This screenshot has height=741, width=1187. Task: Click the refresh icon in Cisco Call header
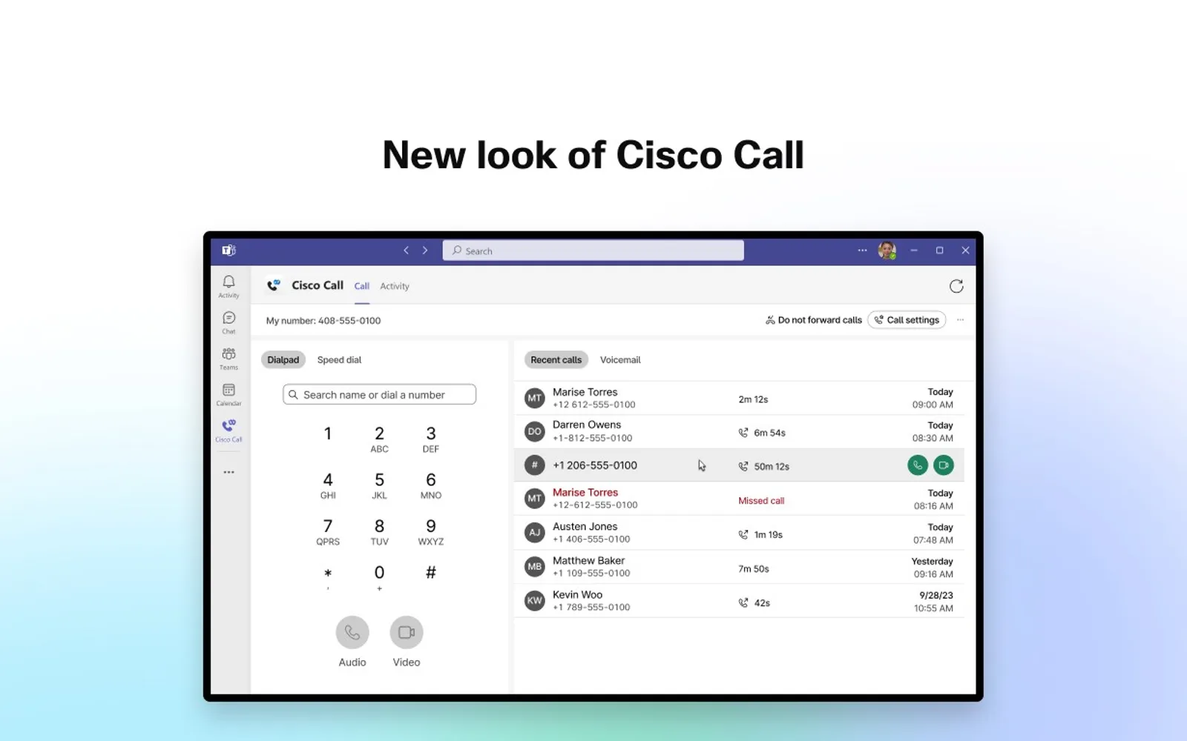point(956,286)
